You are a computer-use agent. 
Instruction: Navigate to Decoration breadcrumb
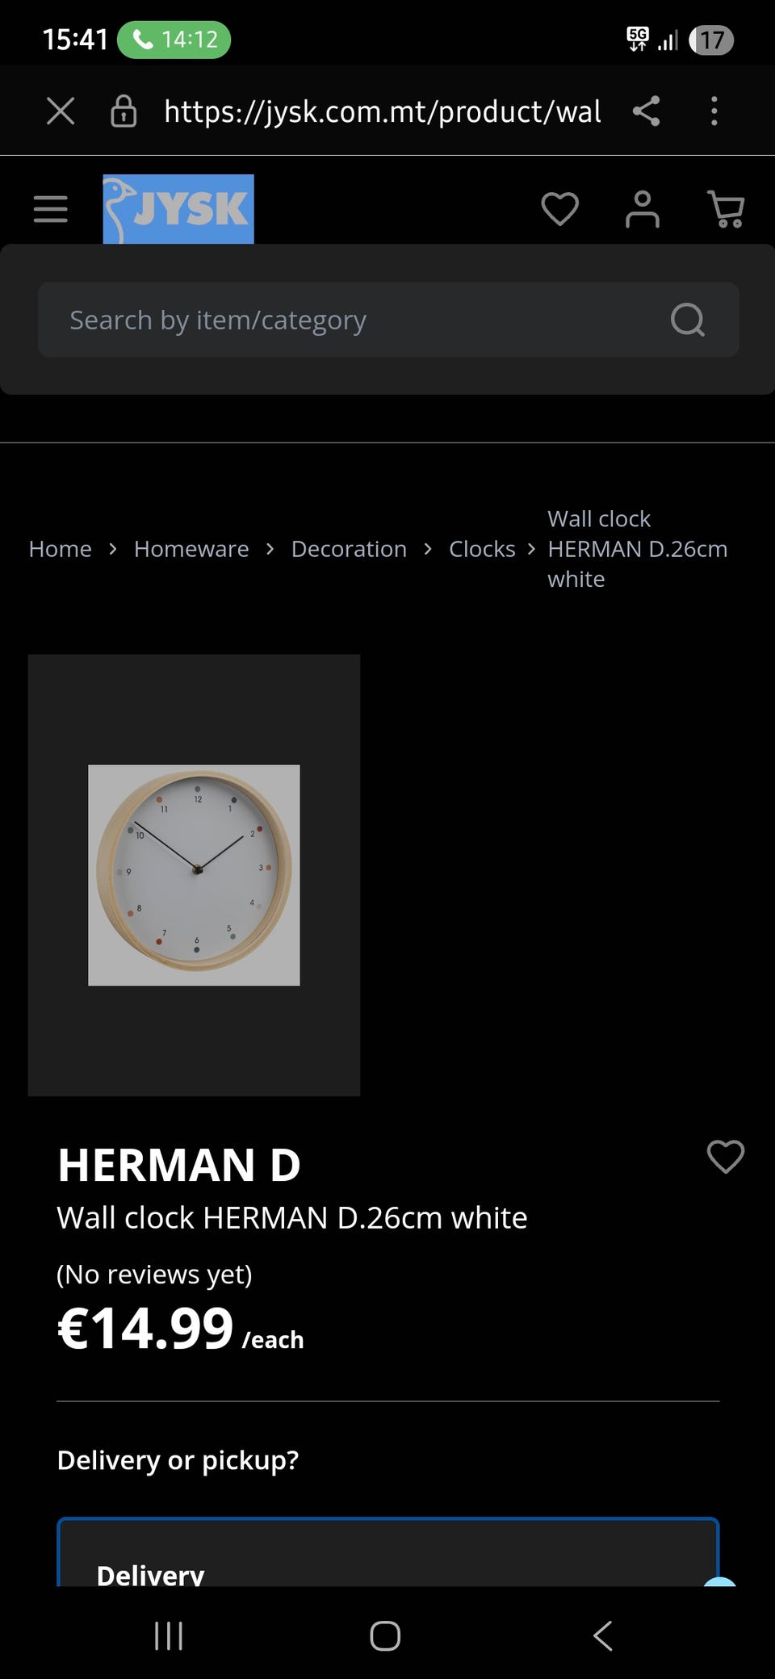coord(349,549)
